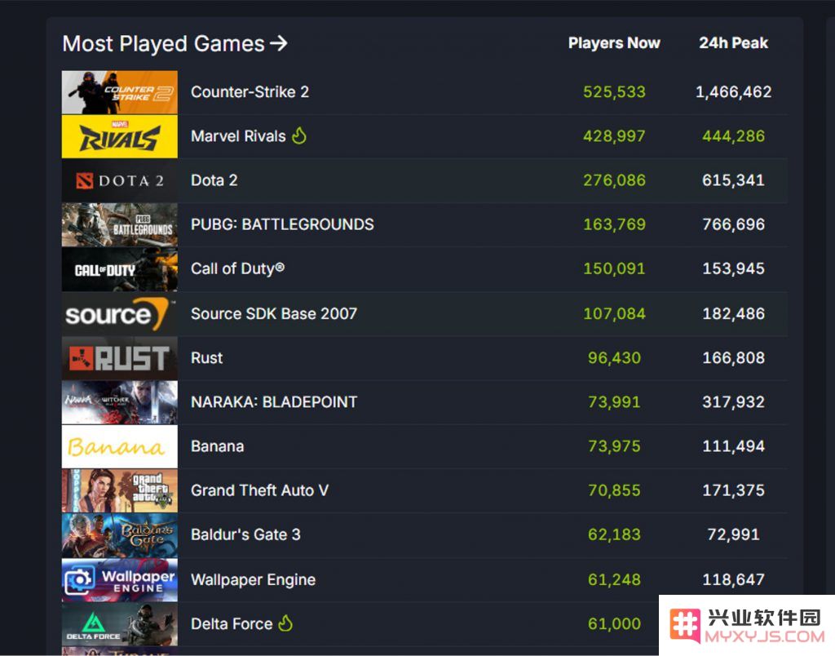The image size is (835, 656).
Task: Click the Naraka Bladepoint banner thumbnail
Action: coord(120,402)
